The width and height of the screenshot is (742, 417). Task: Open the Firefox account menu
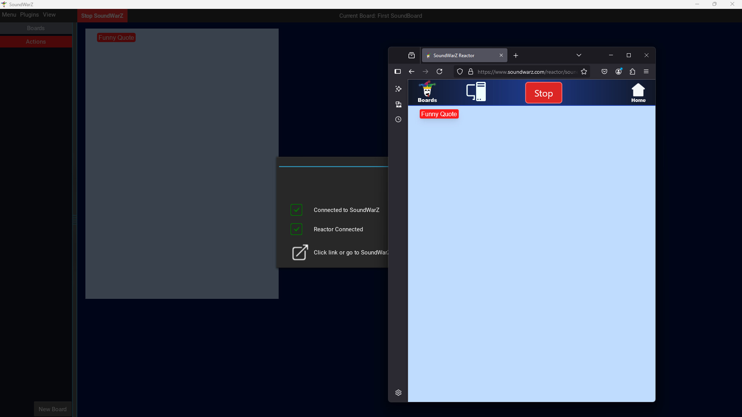point(618,71)
